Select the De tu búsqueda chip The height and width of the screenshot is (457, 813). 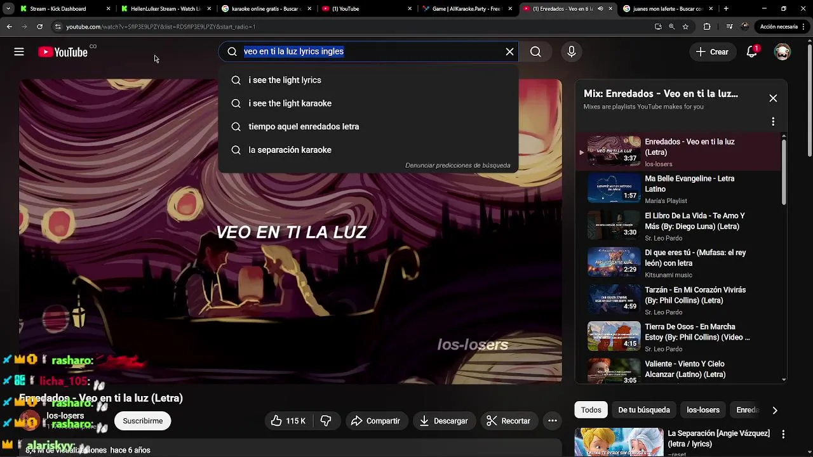pyautogui.click(x=644, y=410)
